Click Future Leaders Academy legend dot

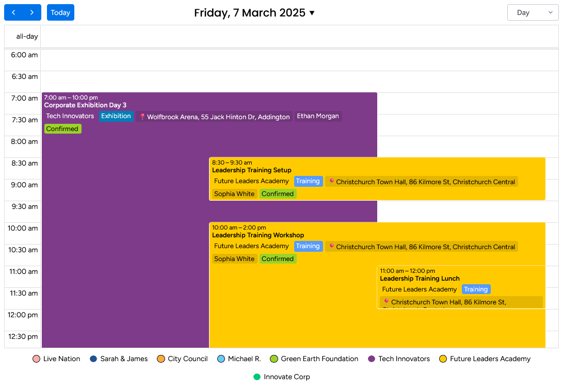(443, 359)
